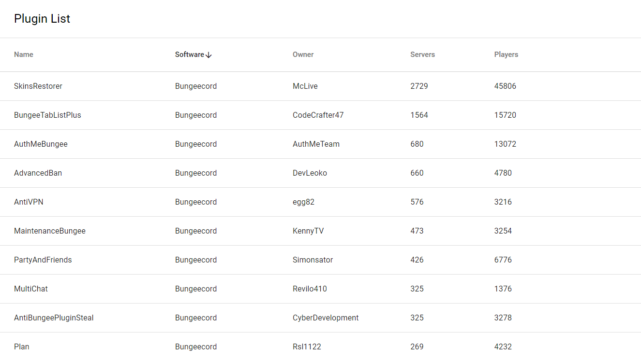Select the MultiChat plugin name
The height and width of the screenshot is (360, 641).
31,289
